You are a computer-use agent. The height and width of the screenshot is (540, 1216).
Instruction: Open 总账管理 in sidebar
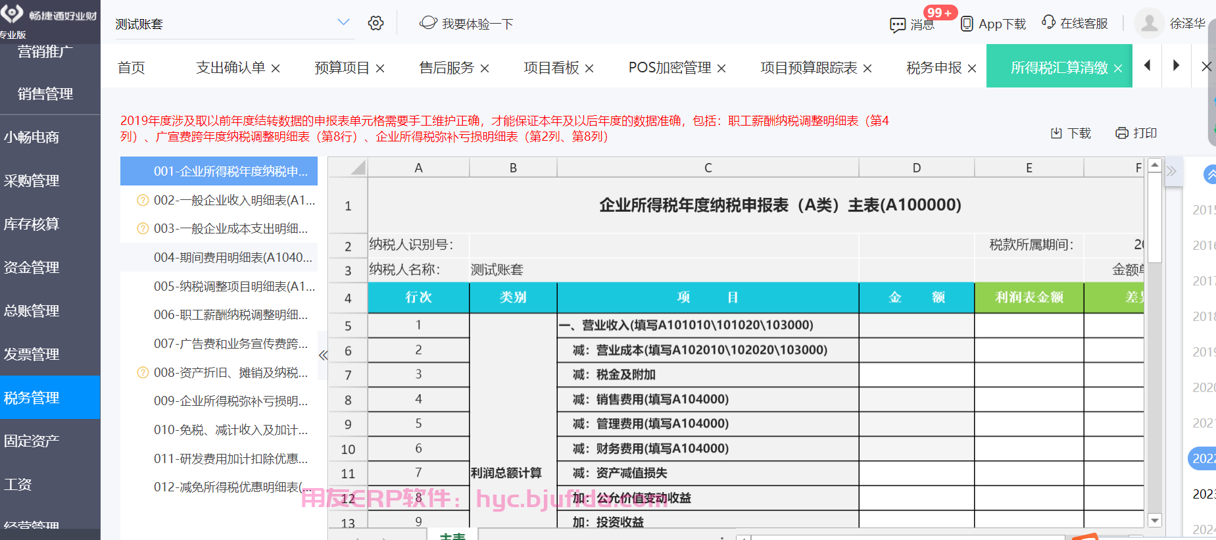click(x=50, y=311)
